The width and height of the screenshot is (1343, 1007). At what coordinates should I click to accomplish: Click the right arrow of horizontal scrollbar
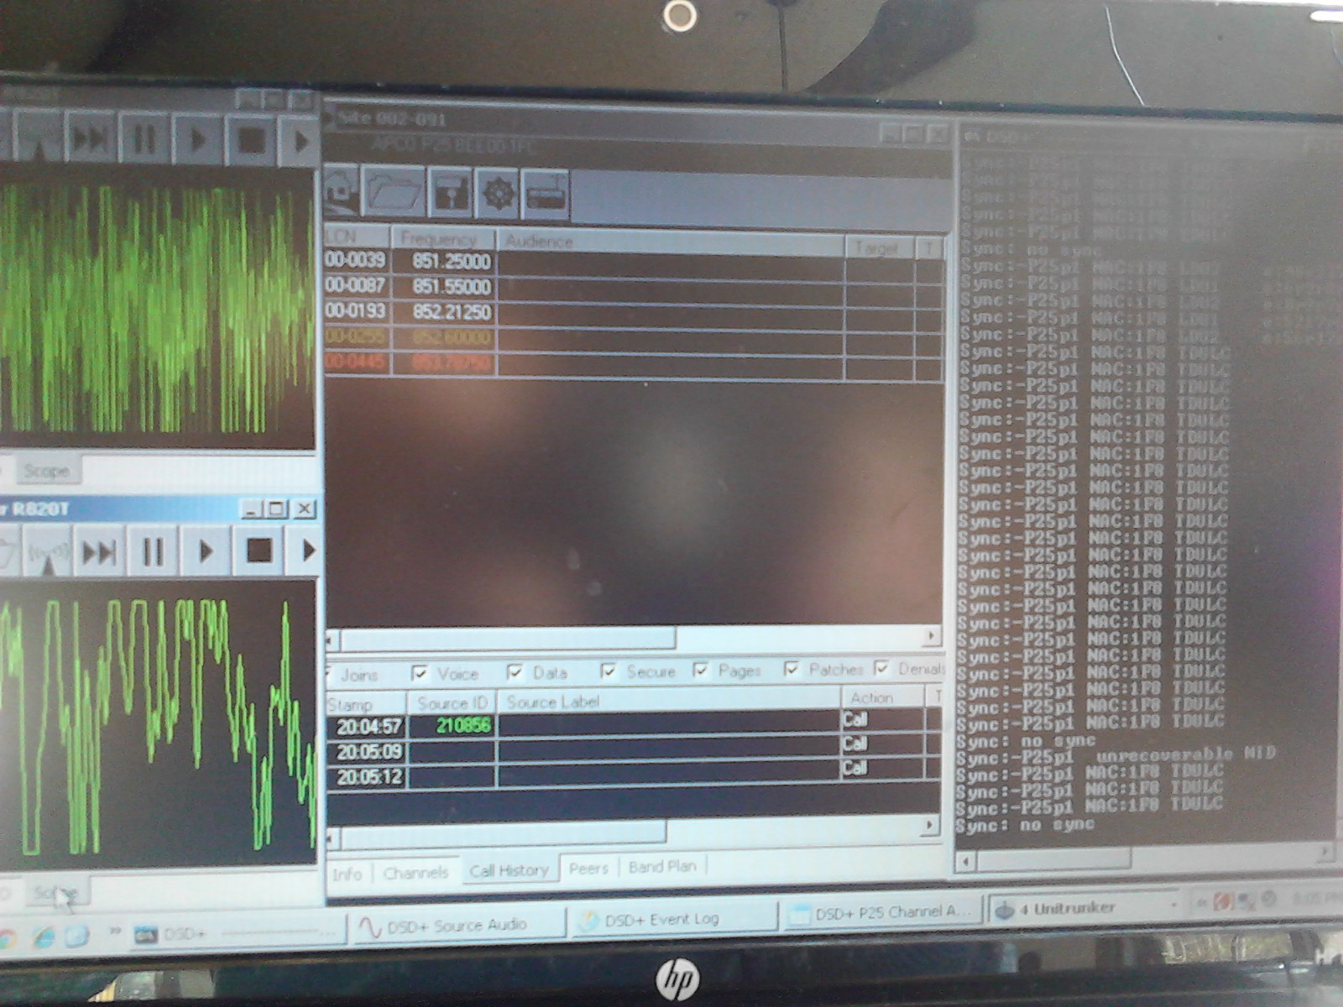(x=932, y=637)
